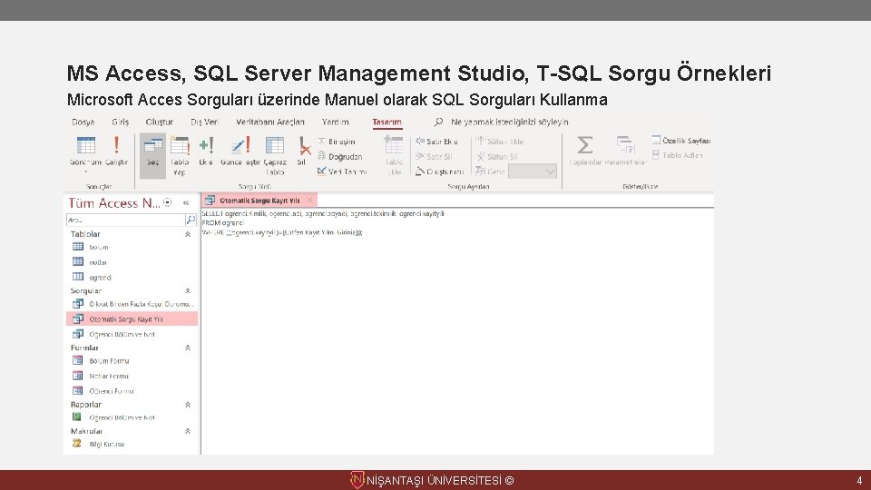
Task: Switch to the Yardım ribbon tab
Action: [x=336, y=122]
